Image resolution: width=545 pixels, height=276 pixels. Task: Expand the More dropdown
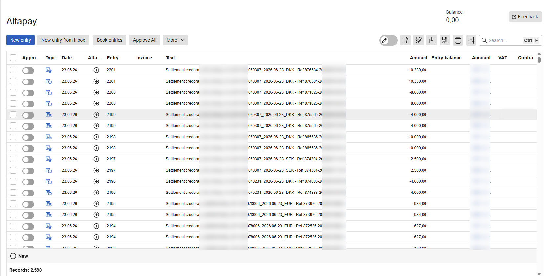tap(175, 40)
